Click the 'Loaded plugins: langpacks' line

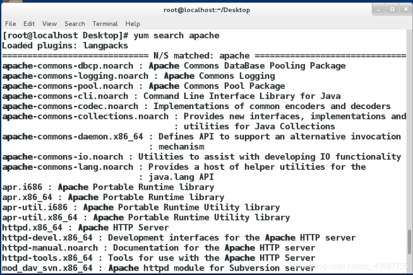point(65,46)
